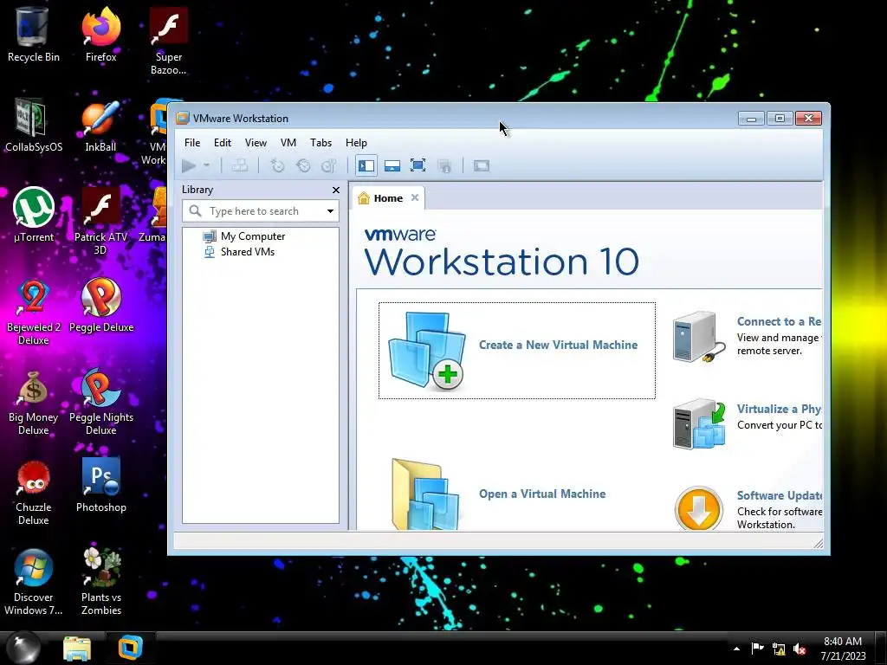Viewport: 887px width, 665px height.
Task: Click the Power On play toolbar button
Action: (x=189, y=165)
